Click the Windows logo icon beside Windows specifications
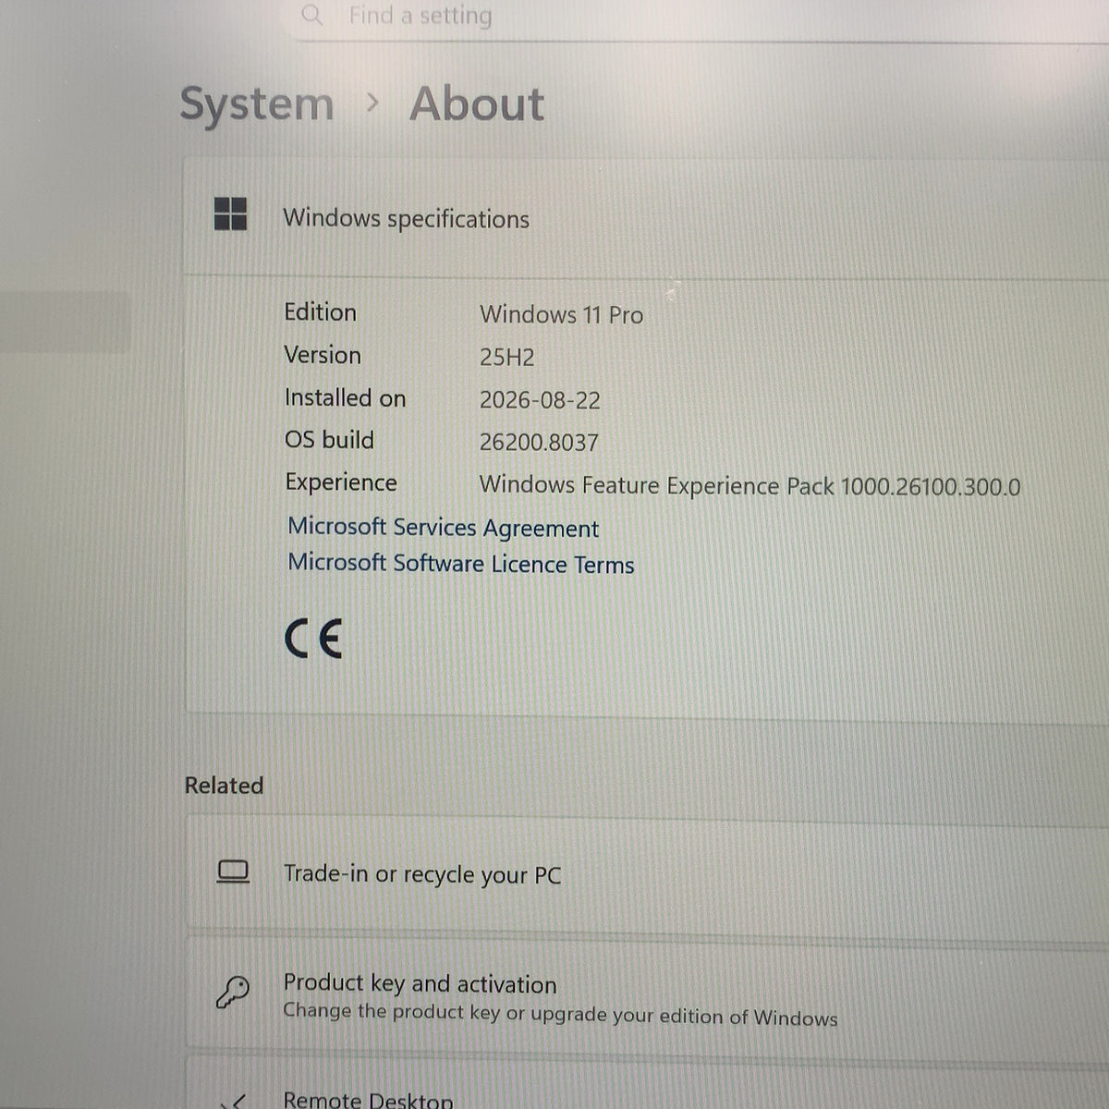This screenshot has height=1109, width=1109. tap(230, 213)
